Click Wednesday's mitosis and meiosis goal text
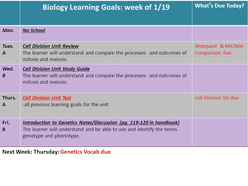This screenshot has height=186, width=248. click(105, 79)
